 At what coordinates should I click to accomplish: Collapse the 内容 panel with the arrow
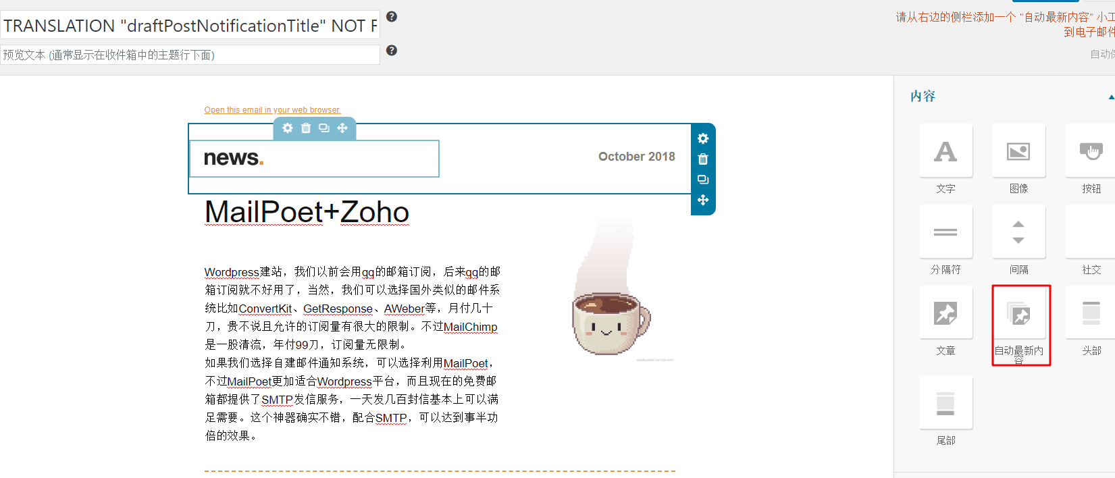pos(1111,97)
